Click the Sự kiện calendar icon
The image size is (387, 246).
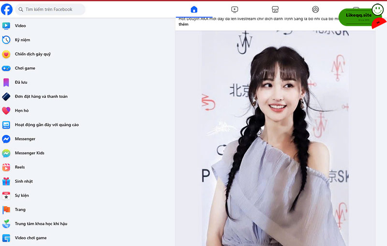tap(6, 196)
